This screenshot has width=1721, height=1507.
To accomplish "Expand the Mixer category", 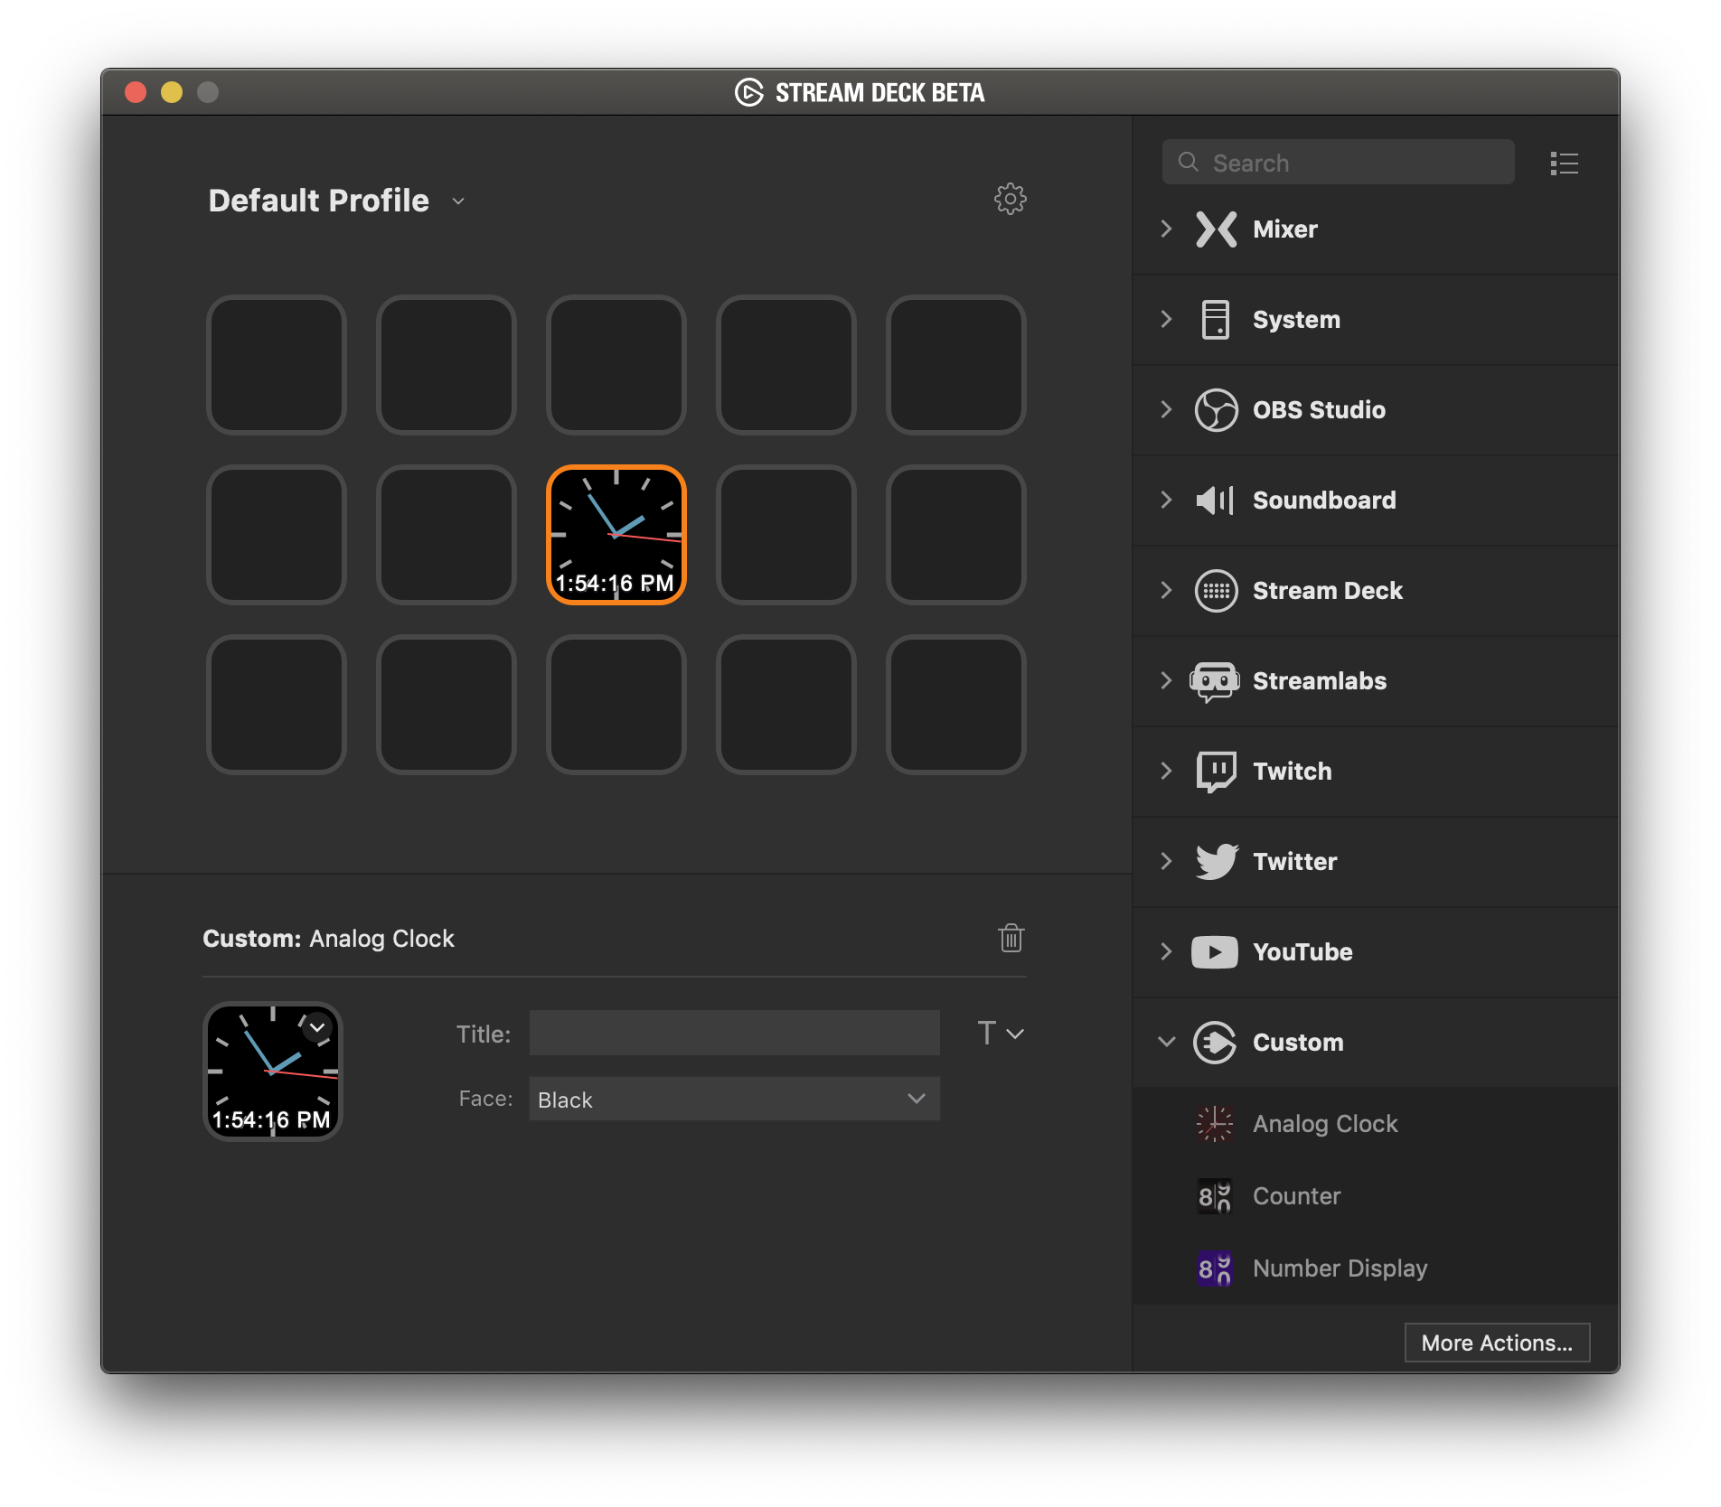I will click(1166, 229).
